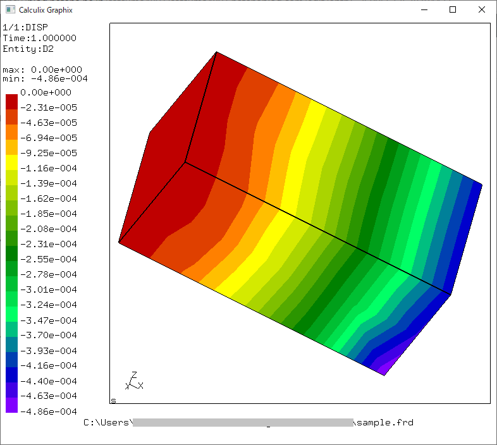This screenshot has width=497, height=445.
Task: Click the violet legend swatch at -4.86e-004
Action: pos(12,405)
